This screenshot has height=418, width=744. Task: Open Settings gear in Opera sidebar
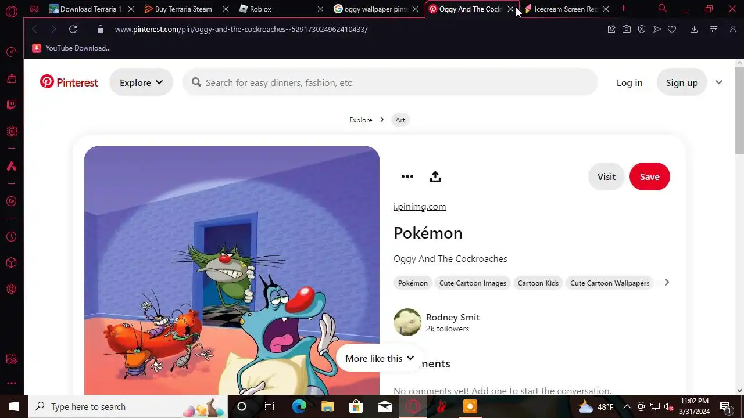click(12, 289)
